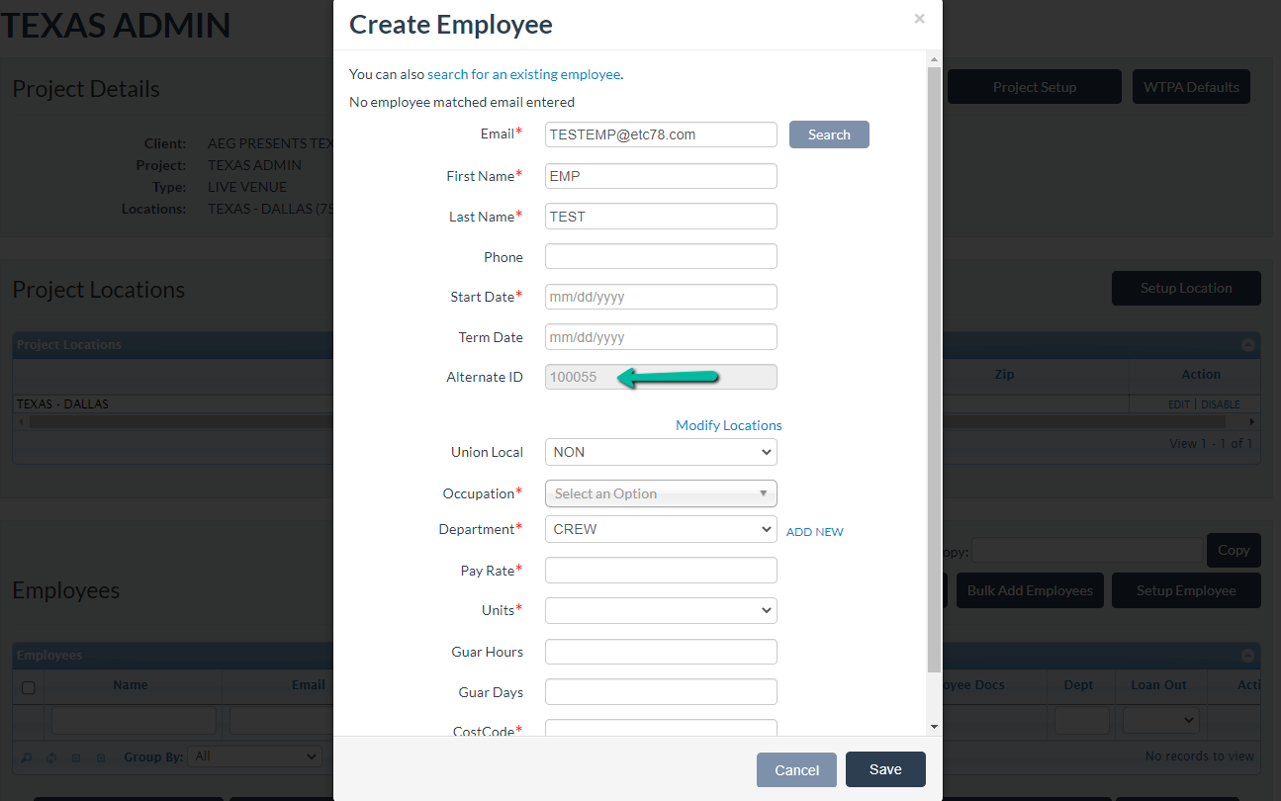1281x801 pixels.
Task: Click the Alternate ID field
Action: click(661, 377)
